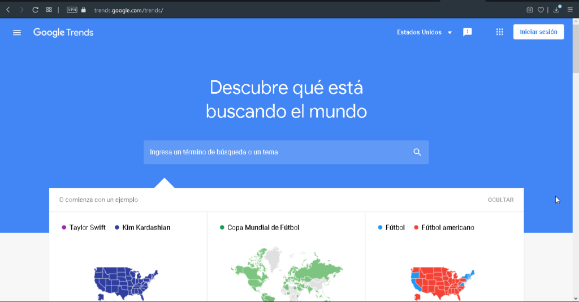Open the browser speed dial grid icon
This screenshot has width=579, height=302.
click(49, 10)
